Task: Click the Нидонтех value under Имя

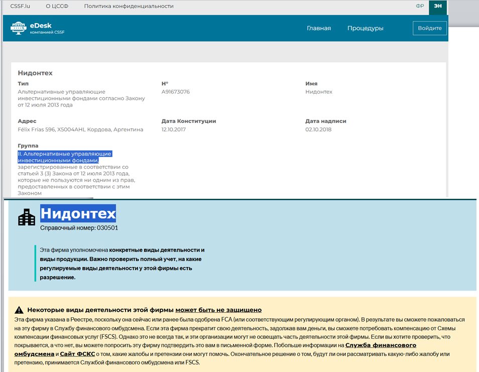Action: [319, 92]
